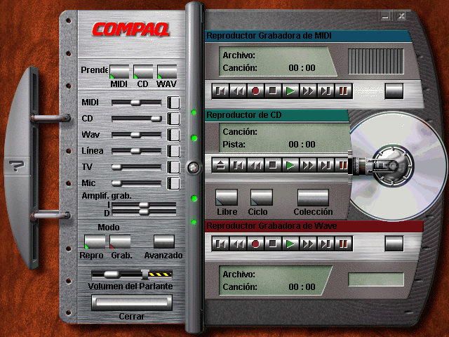Rewind in the MIDI player
Viewport: 449px width, 337px height.
[238, 91]
